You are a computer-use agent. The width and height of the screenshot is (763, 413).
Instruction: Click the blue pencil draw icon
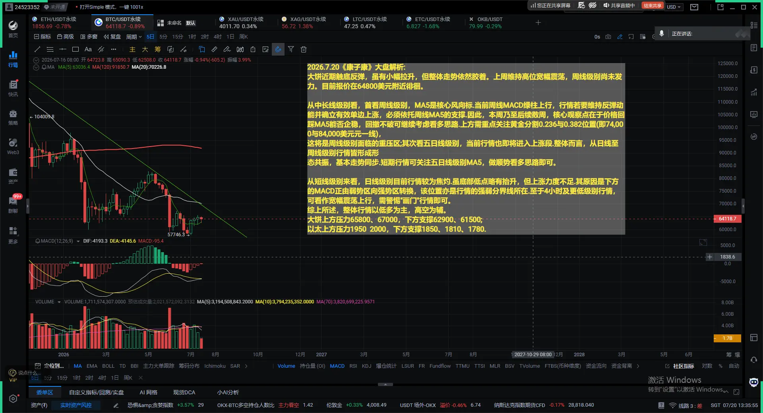click(x=620, y=37)
